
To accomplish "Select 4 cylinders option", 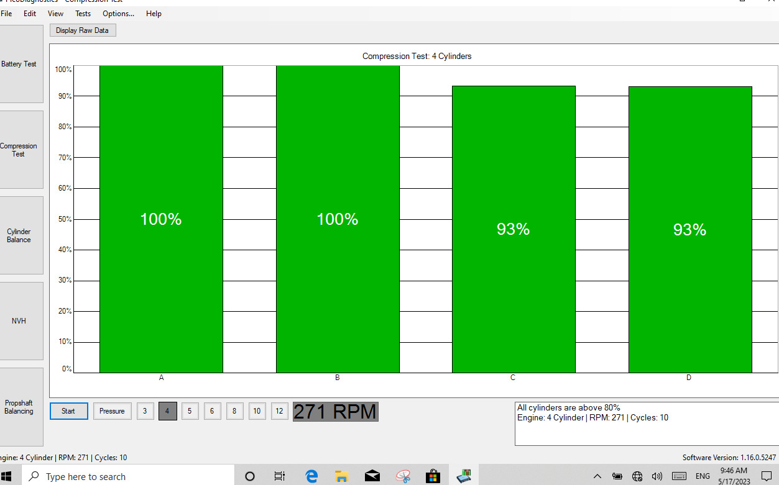I will point(167,411).
